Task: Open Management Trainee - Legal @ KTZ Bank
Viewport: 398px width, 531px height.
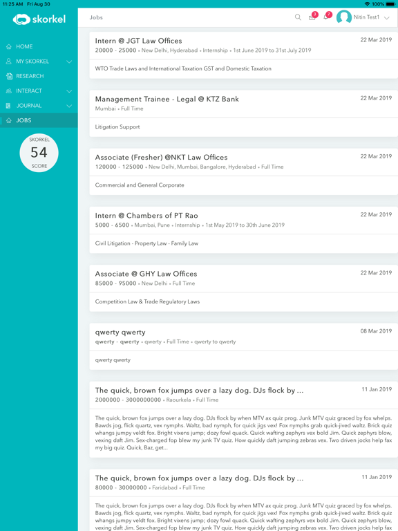Action: coord(167,100)
